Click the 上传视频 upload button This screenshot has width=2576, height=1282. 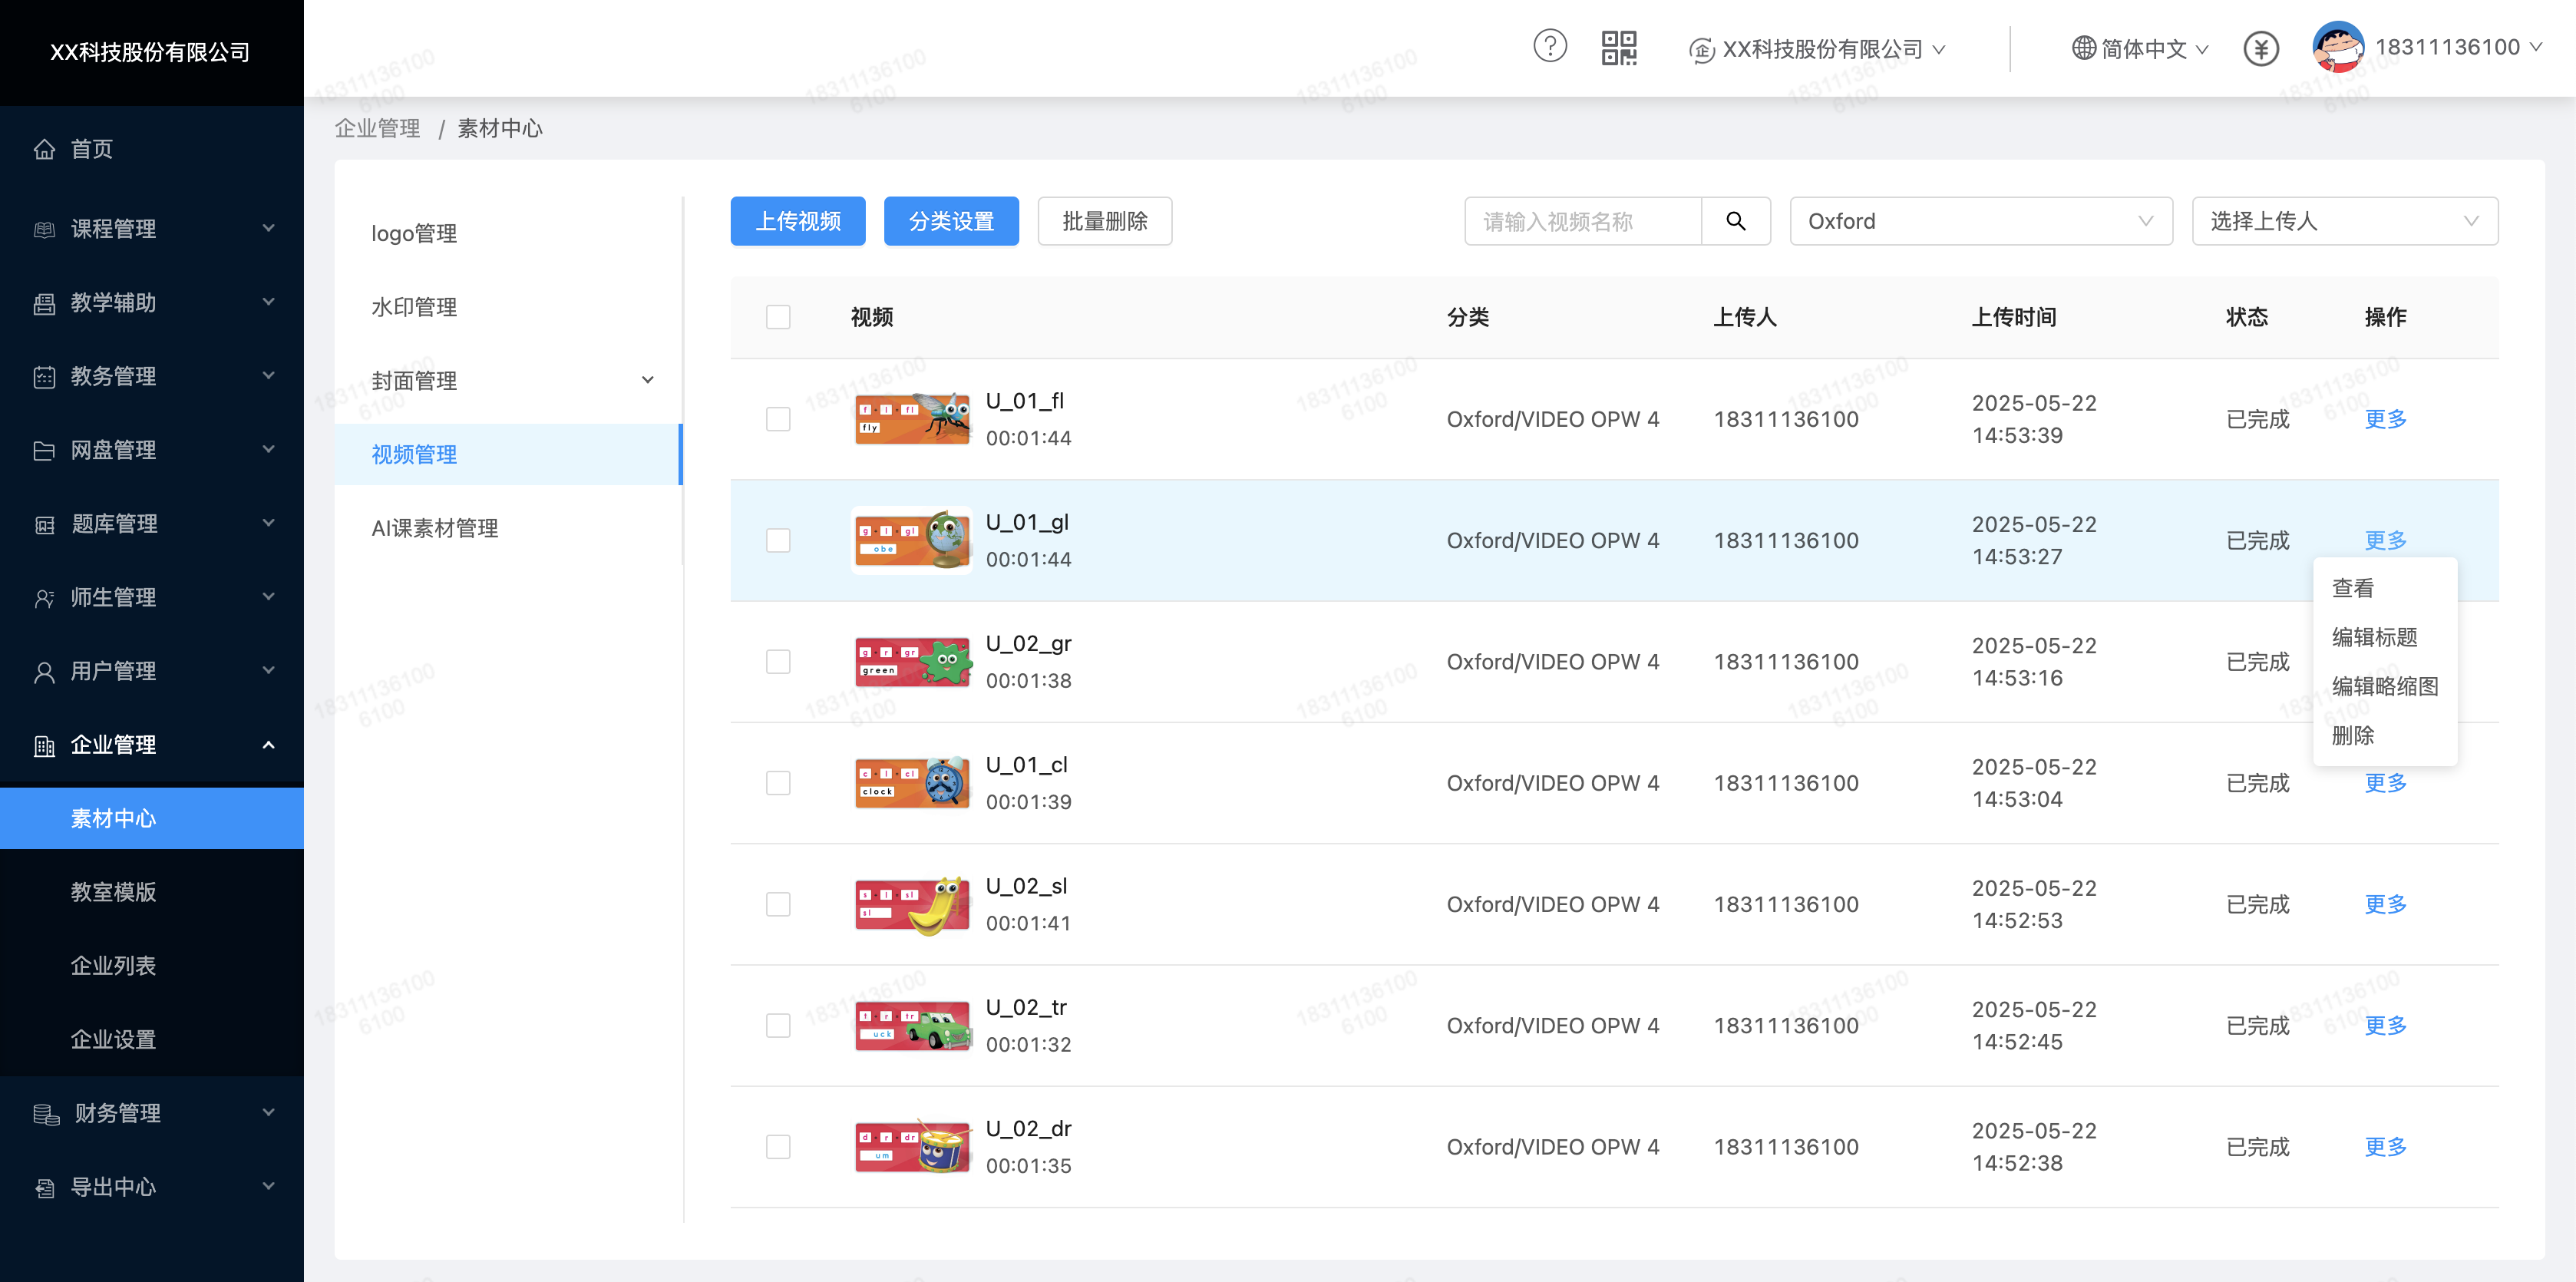[x=797, y=221]
